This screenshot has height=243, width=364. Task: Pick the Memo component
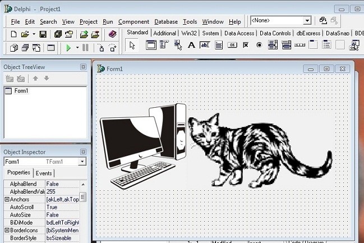coord(219,45)
